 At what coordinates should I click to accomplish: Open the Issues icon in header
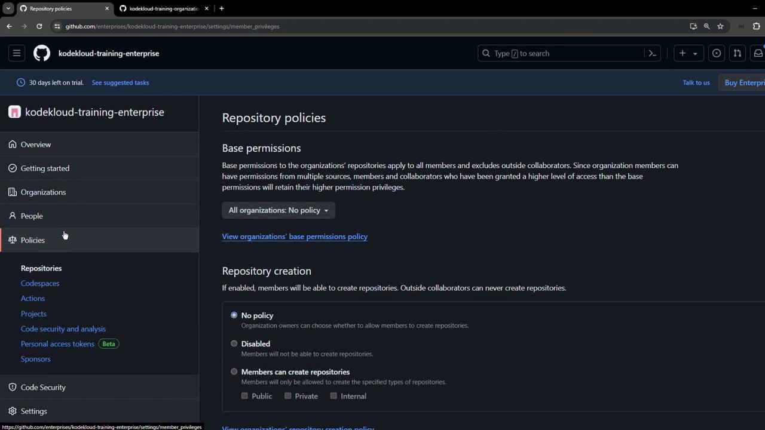pos(716,53)
